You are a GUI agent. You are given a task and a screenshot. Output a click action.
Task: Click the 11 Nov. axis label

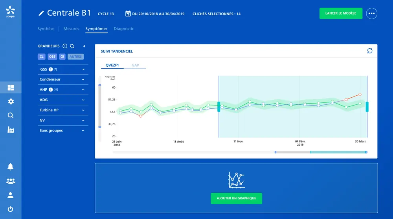[239, 141]
